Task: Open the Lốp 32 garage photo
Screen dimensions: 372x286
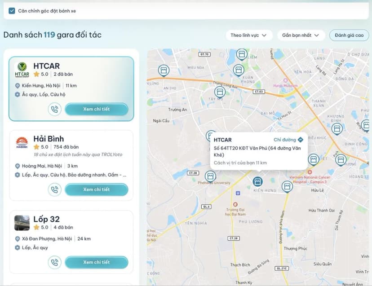Action: click(x=22, y=223)
